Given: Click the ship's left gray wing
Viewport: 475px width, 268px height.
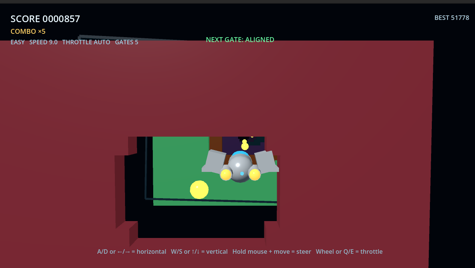Looking at the screenshot, I should [x=215, y=161].
